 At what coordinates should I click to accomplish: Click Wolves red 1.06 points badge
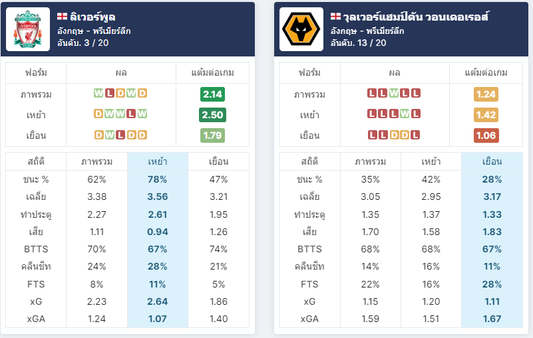pos(486,135)
